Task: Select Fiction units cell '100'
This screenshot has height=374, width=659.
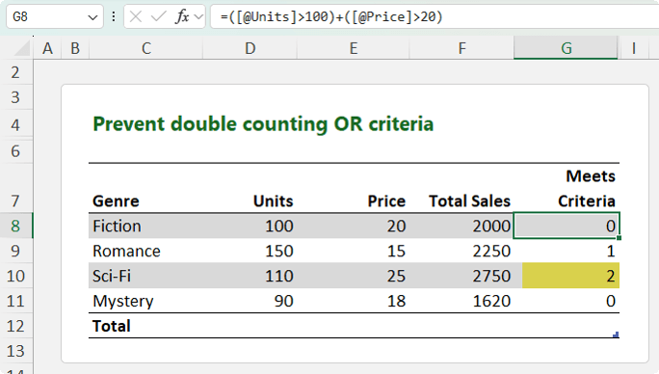Action: coord(250,226)
